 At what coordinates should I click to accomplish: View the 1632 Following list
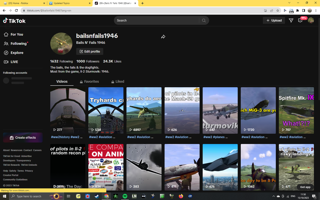(61, 61)
